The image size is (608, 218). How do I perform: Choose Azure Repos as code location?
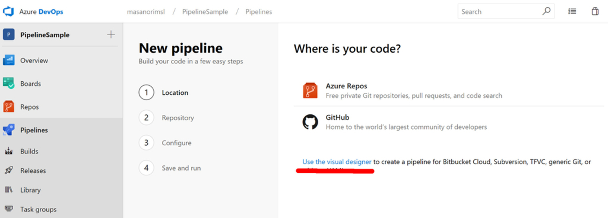449,91
